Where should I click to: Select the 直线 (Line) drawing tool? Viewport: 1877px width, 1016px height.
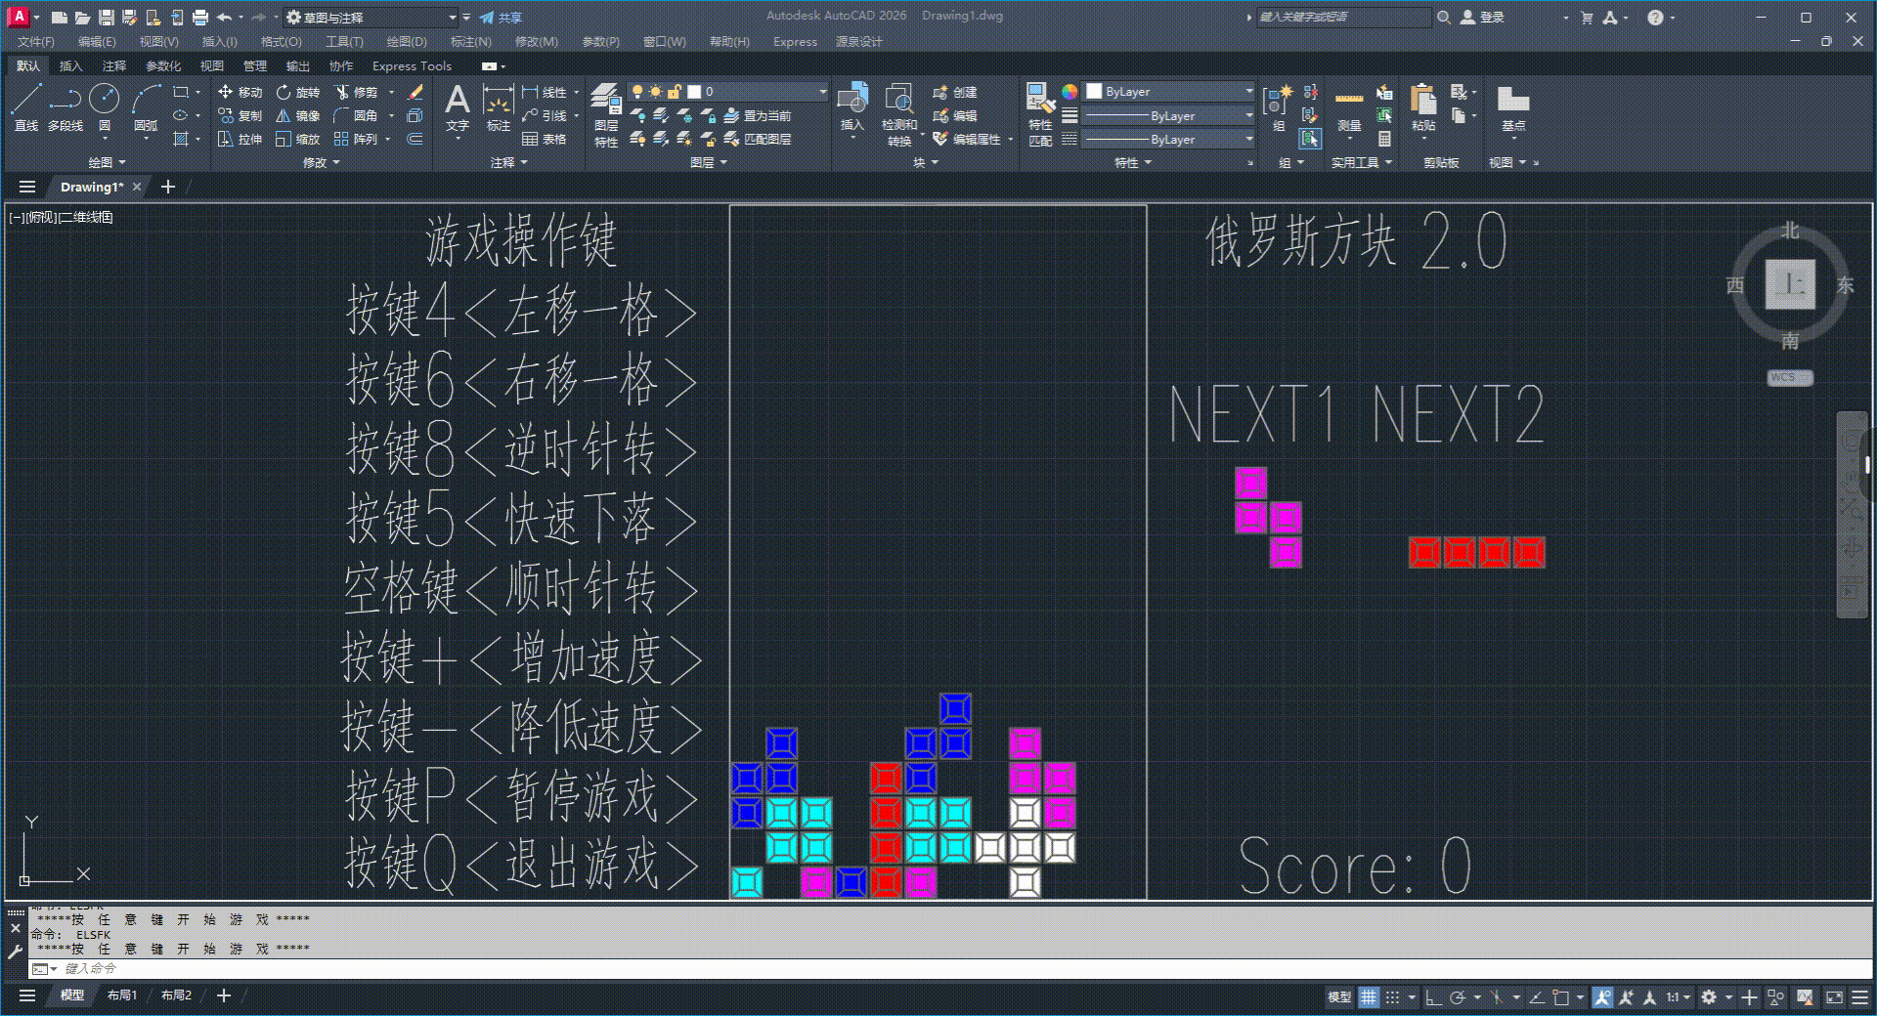26,106
